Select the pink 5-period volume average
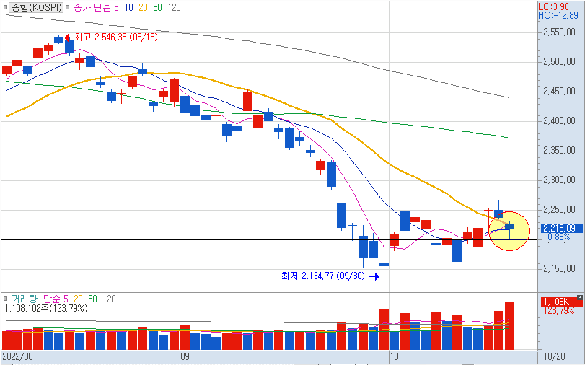The width and height of the screenshot is (585, 365). coord(66,299)
